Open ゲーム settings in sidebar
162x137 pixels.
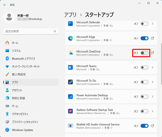coord(31,106)
